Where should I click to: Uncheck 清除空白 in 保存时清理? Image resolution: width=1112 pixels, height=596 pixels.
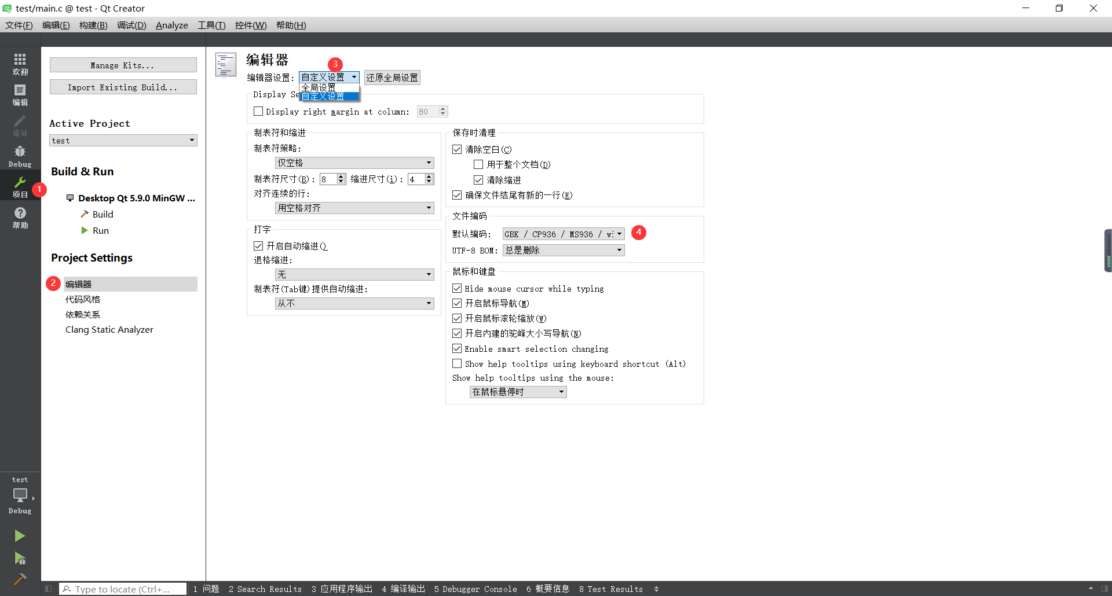pyautogui.click(x=457, y=149)
